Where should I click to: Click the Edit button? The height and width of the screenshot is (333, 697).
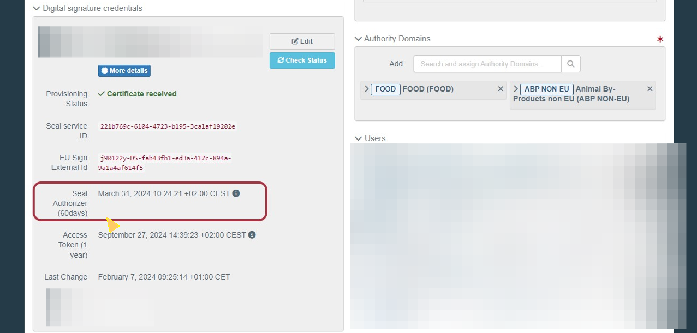pyautogui.click(x=302, y=41)
